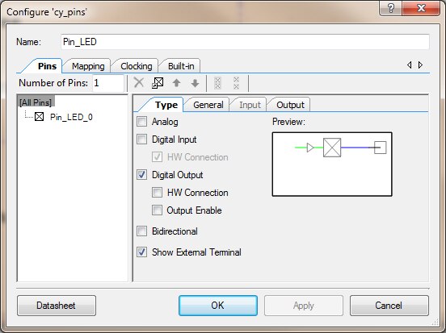Click the Preview label
Viewport: 446px width, 333px height.
pyautogui.click(x=288, y=122)
